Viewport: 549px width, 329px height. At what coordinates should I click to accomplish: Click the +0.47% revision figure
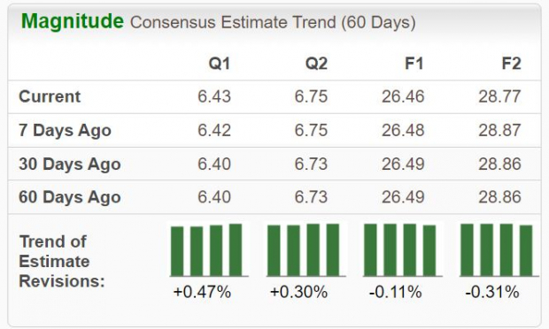[202, 292]
